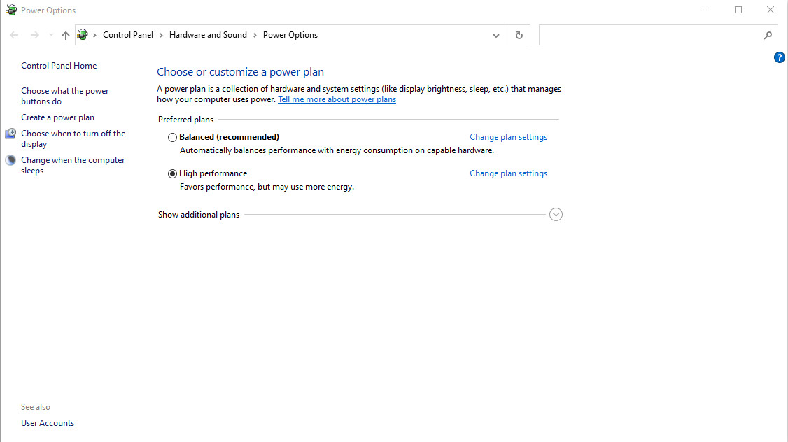Open the address bar history dropdown
Screen dimensions: 788x442
495,35
